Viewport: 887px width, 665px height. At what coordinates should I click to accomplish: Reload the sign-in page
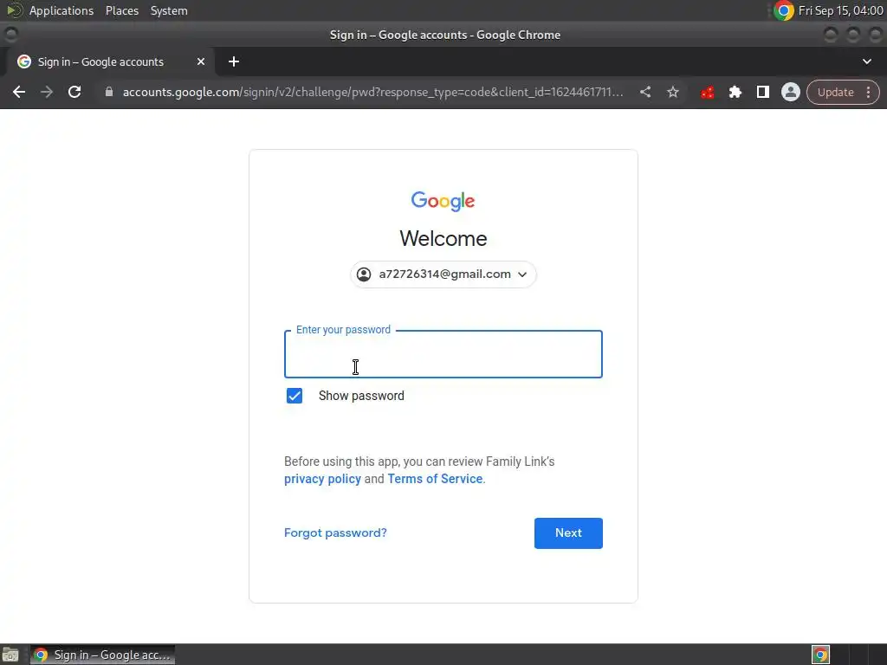coord(74,92)
